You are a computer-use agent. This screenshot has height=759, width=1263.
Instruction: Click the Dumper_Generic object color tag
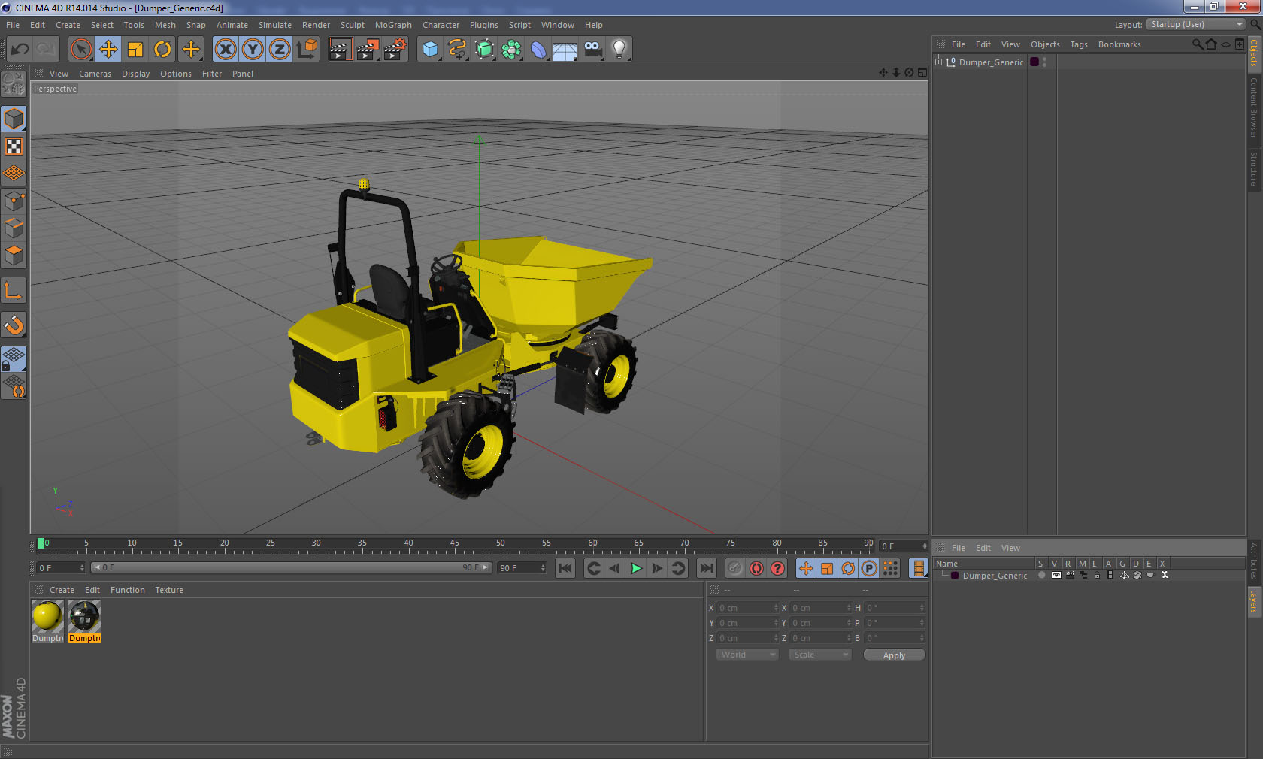(1034, 62)
